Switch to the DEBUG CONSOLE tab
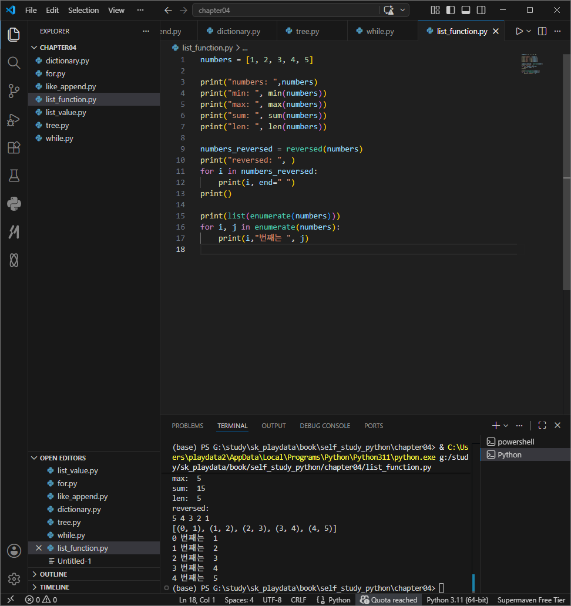Viewport: 571px width, 606px height. point(325,426)
